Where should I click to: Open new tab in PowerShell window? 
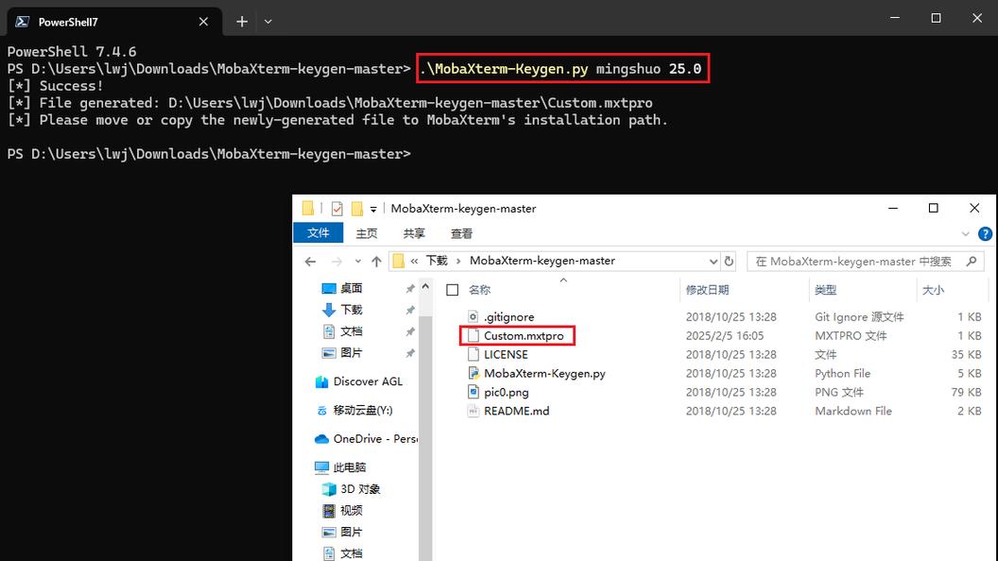pyautogui.click(x=242, y=22)
